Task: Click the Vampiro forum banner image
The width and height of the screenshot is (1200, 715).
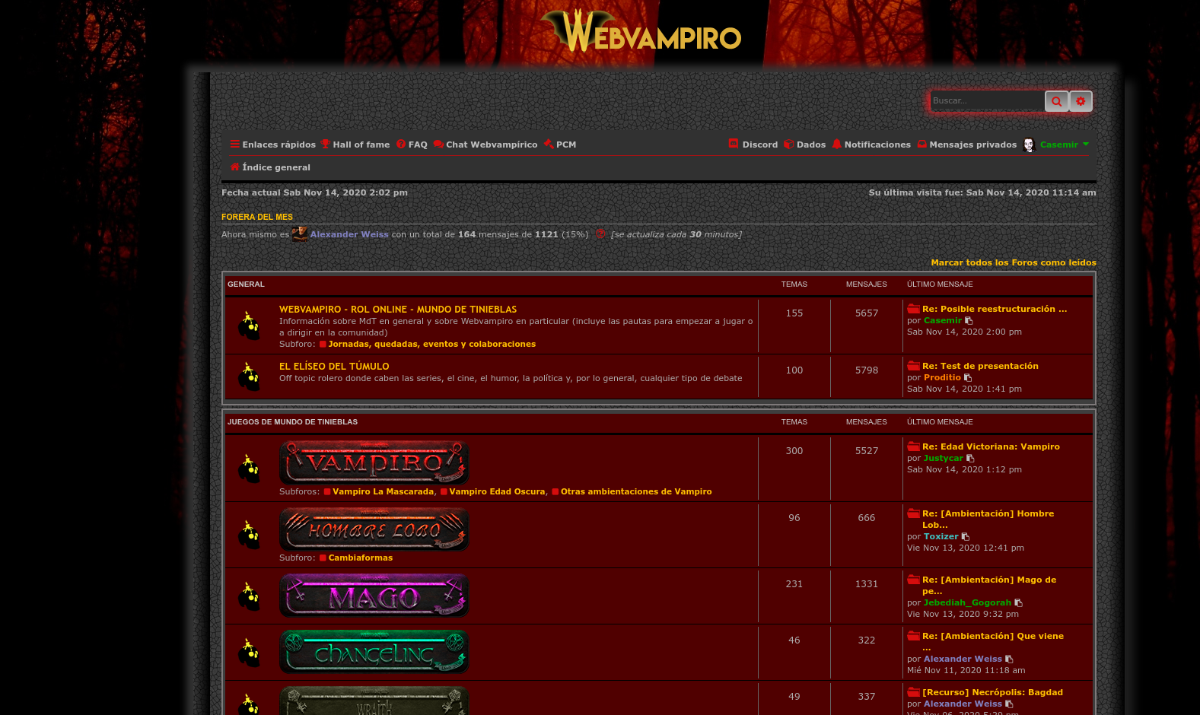Action: [374, 462]
